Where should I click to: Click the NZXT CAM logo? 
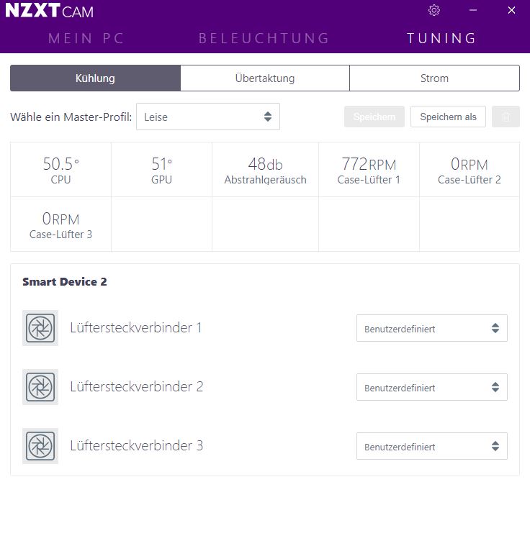[x=50, y=11]
